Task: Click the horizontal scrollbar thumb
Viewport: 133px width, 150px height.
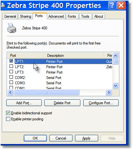Action: 47,93
